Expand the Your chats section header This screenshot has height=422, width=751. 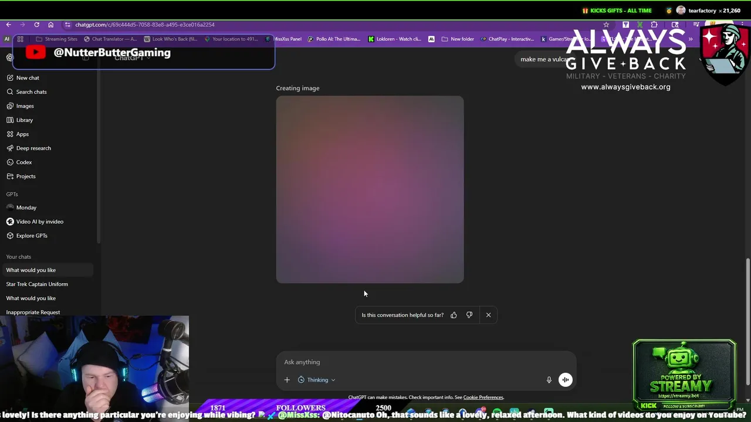pos(19,257)
